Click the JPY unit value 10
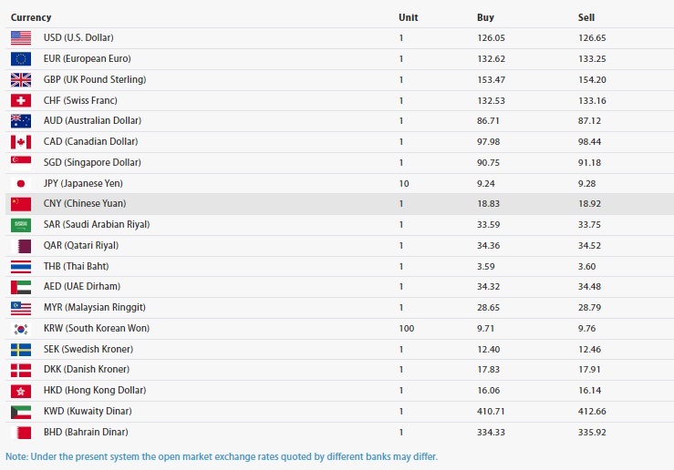 pos(404,184)
